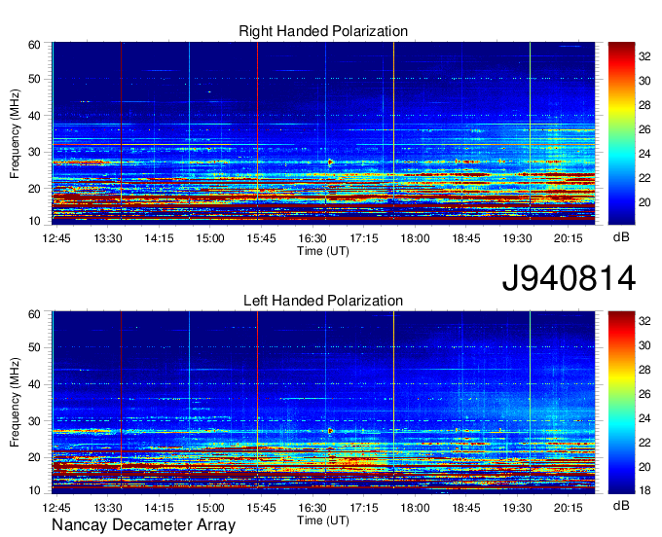This screenshot has height=537, width=662.
Task: Click the "19:30" time tick of Right Handed plot
Action: 517,238
